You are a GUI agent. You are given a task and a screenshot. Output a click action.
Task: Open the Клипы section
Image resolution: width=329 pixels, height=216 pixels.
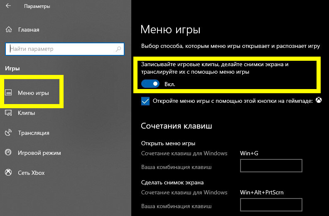pyautogui.click(x=26, y=113)
